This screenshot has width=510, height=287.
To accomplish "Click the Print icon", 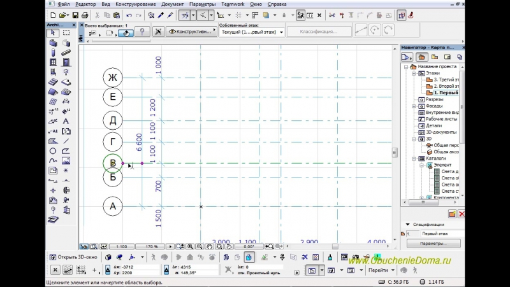I will point(85,15).
